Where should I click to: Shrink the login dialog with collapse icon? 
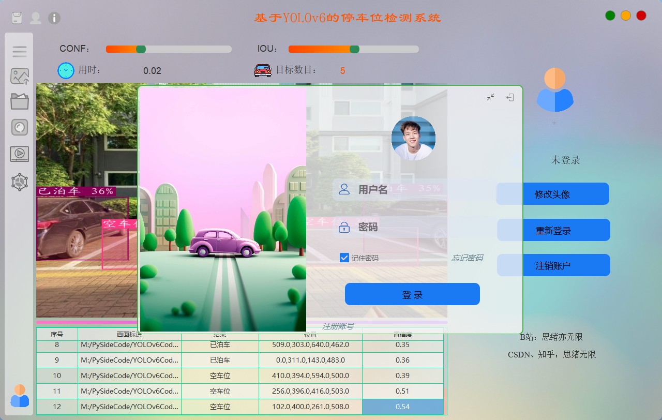pyautogui.click(x=490, y=97)
